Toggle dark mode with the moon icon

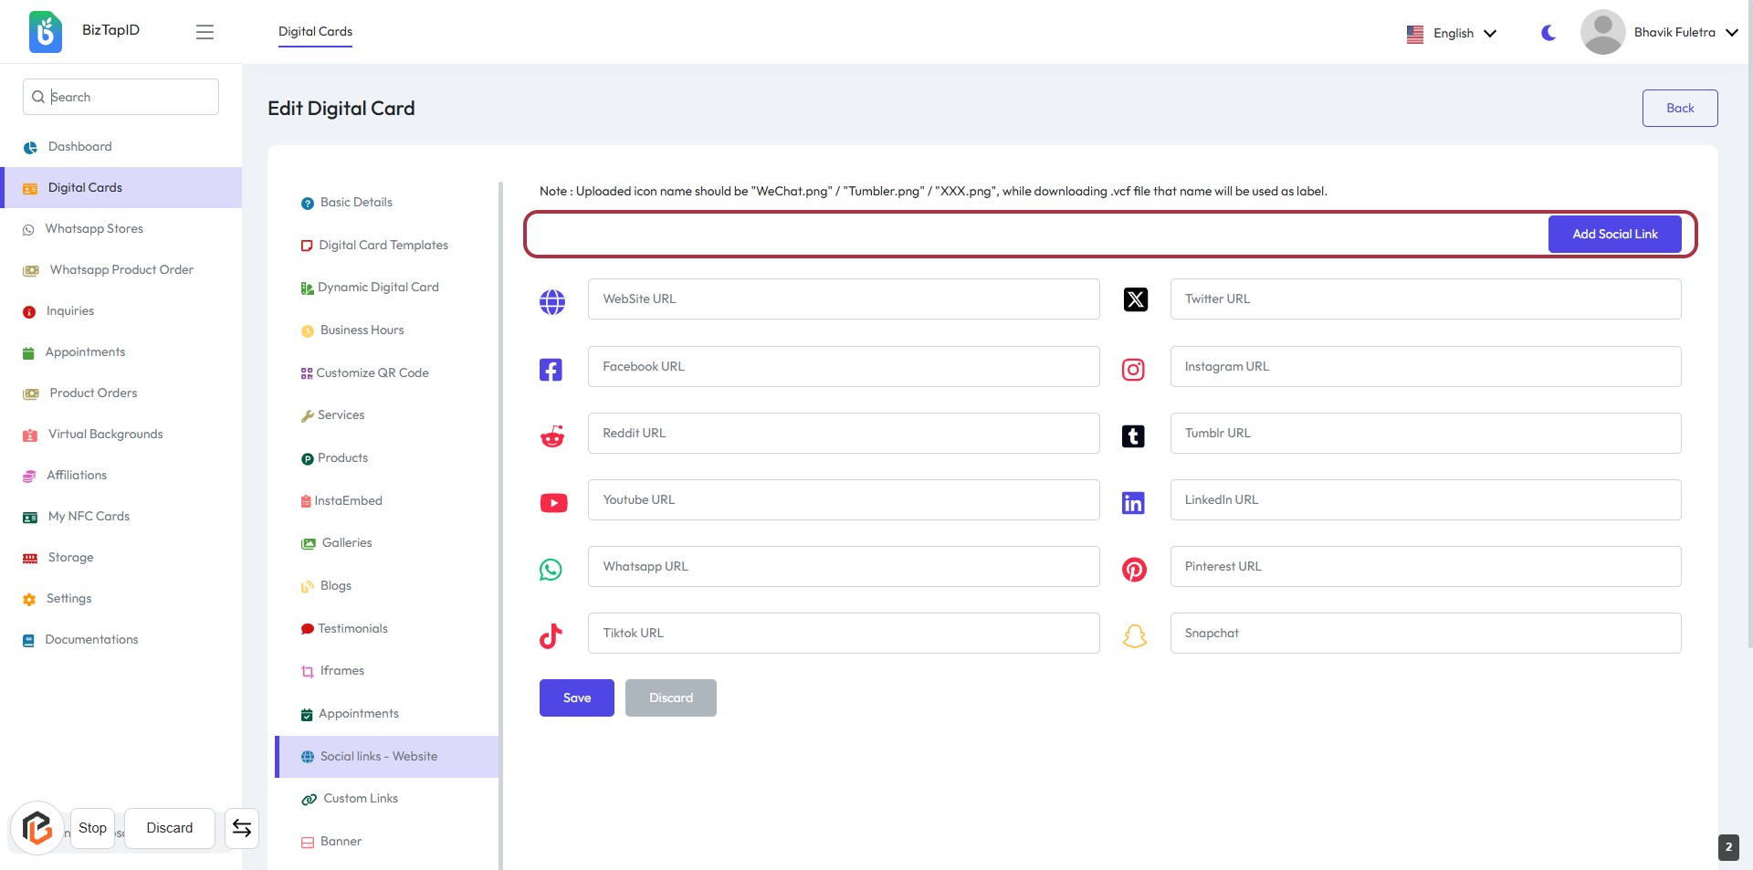(x=1548, y=33)
